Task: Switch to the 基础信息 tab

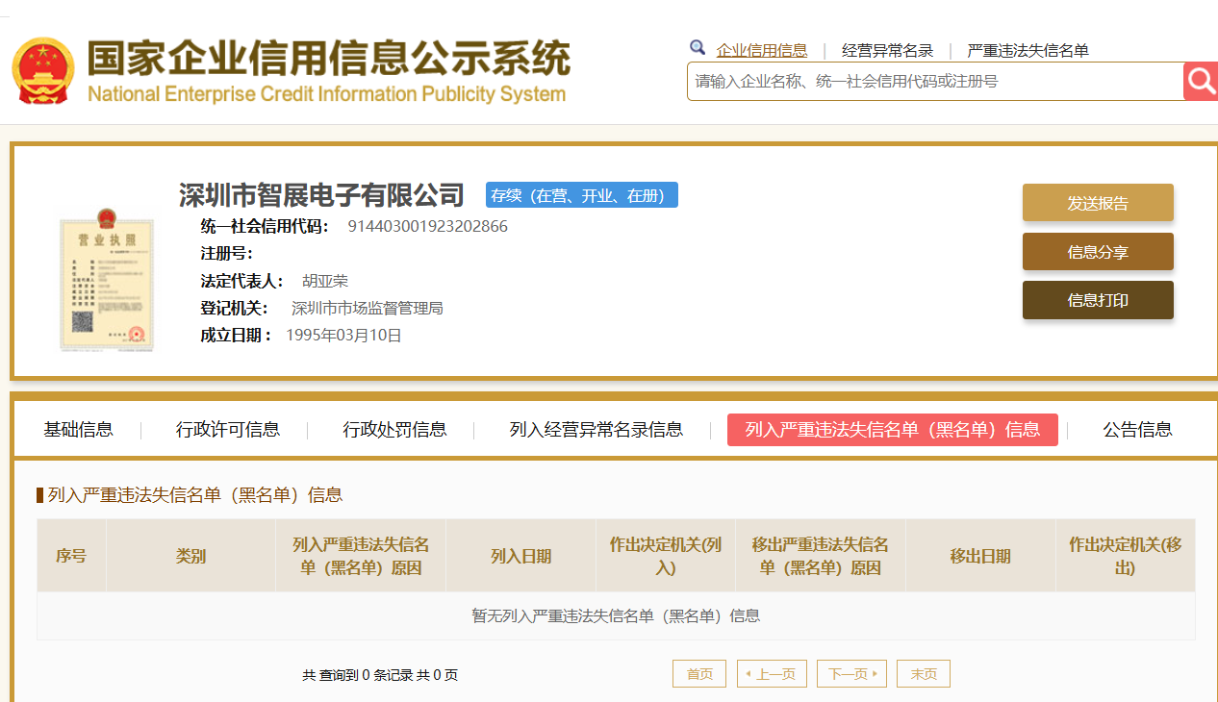Action: (78, 430)
